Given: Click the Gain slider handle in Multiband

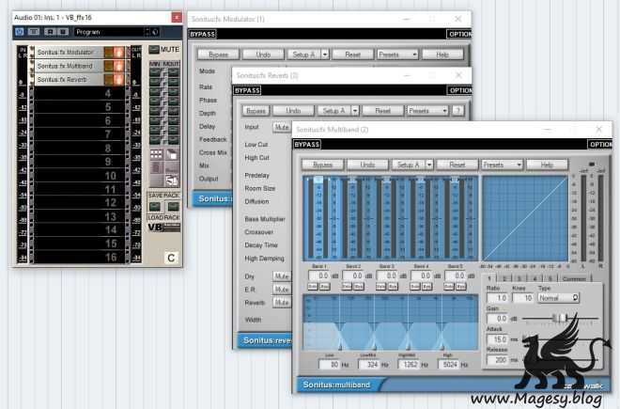Looking at the screenshot, I should click(x=560, y=318).
